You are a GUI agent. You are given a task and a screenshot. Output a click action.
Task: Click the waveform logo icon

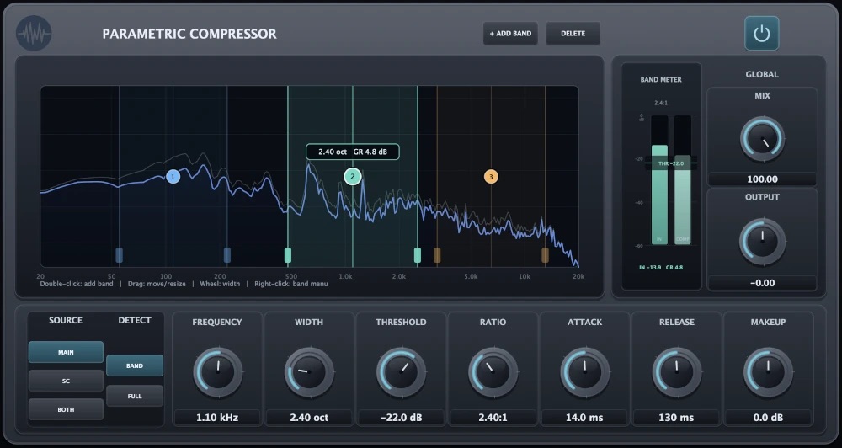tap(34, 34)
